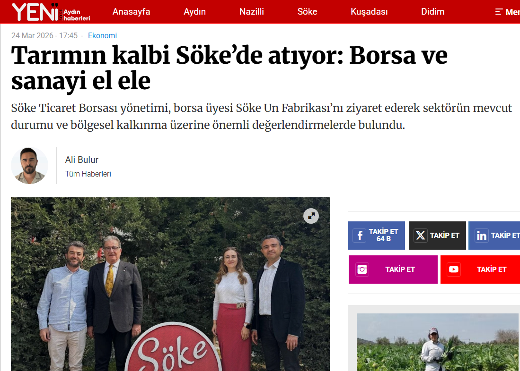The width and height of the screenshot is (520, 371).
Task: Follow on YouTube via the play icon
Action: 454,270
